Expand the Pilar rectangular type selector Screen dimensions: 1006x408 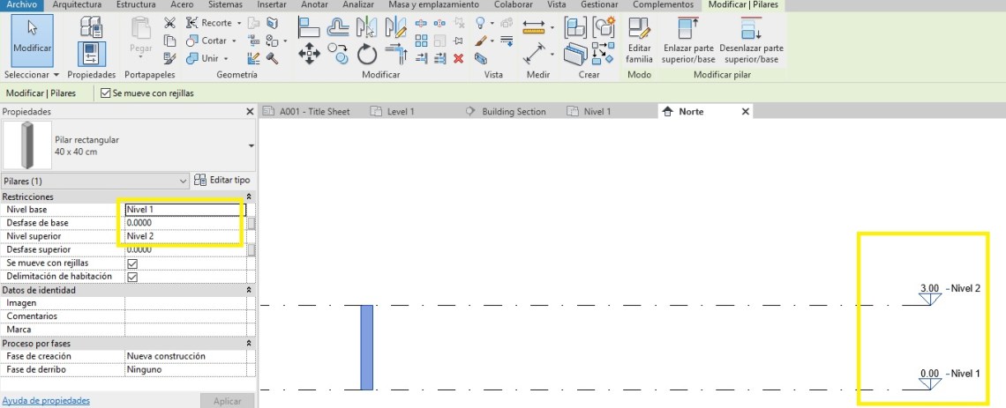tap(251, 145)
